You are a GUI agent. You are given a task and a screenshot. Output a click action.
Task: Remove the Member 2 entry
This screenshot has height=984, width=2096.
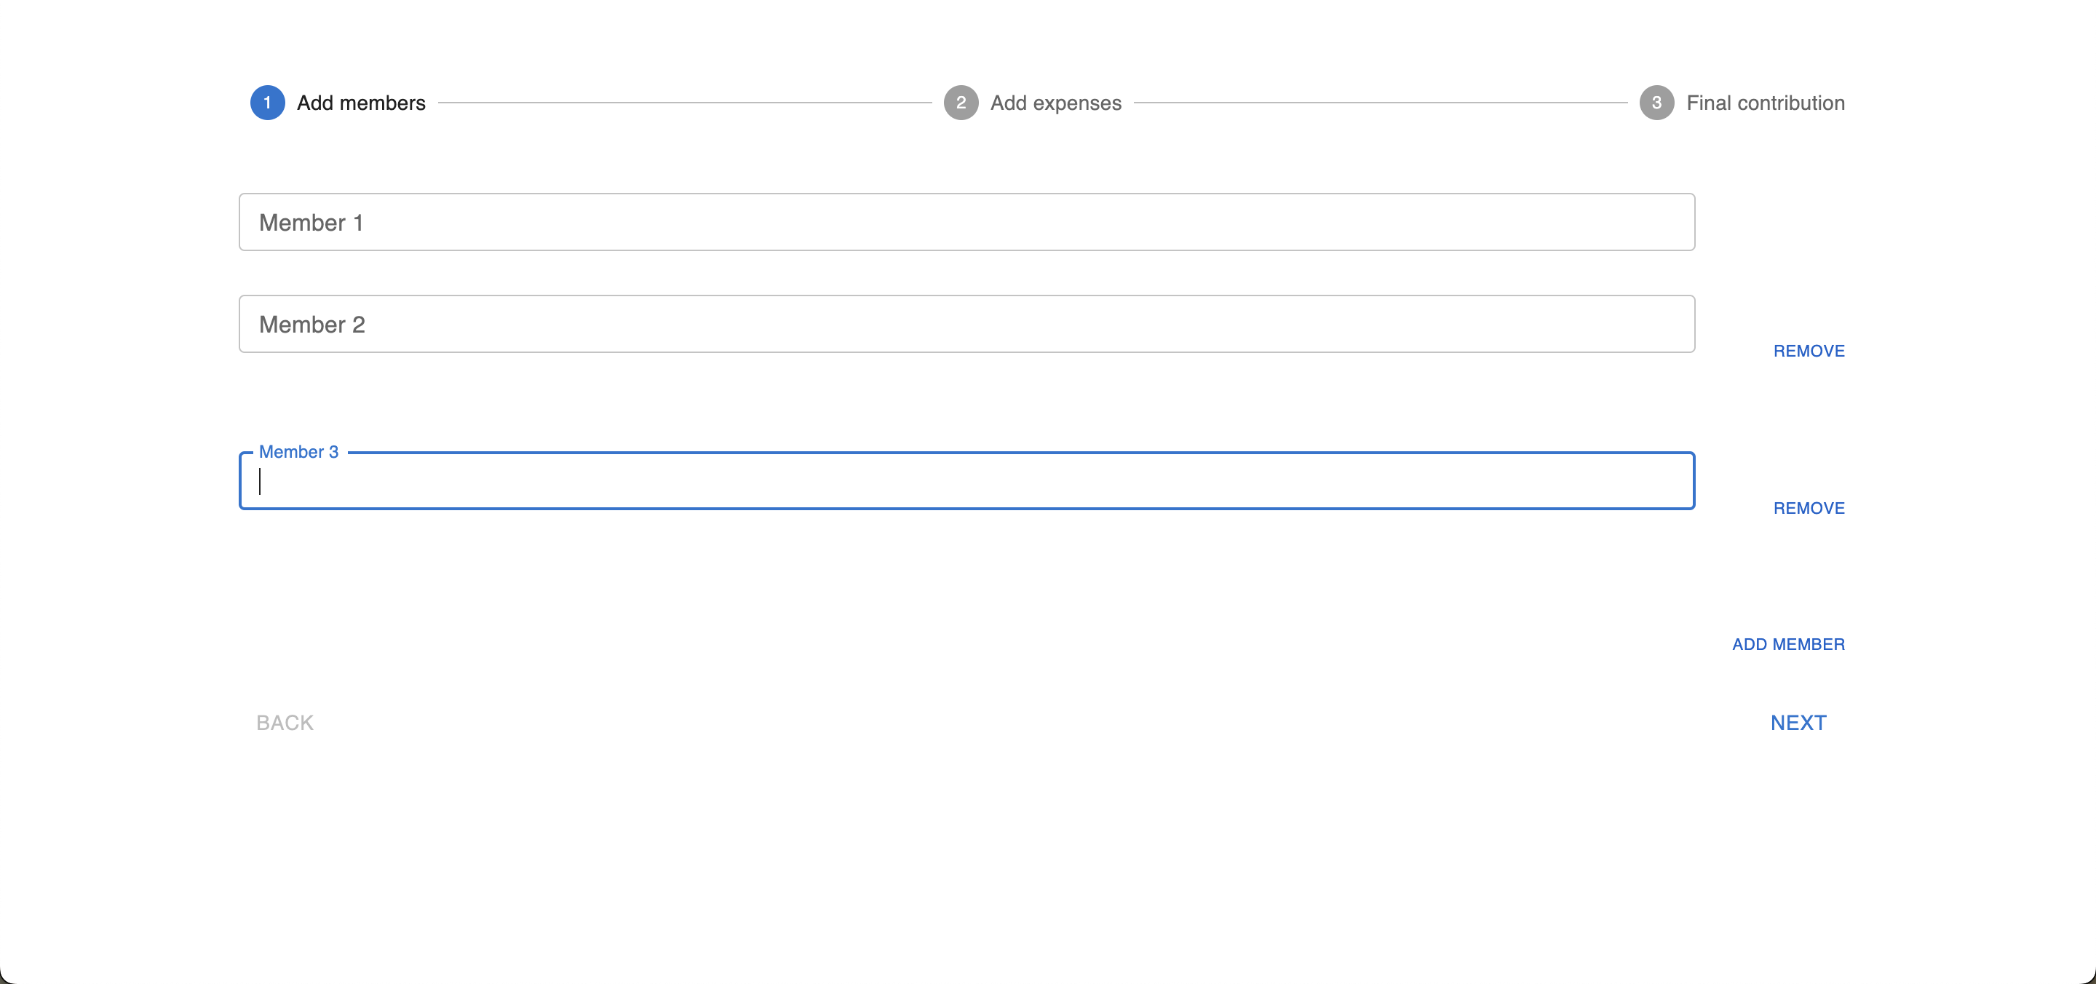pos(1809,351)
